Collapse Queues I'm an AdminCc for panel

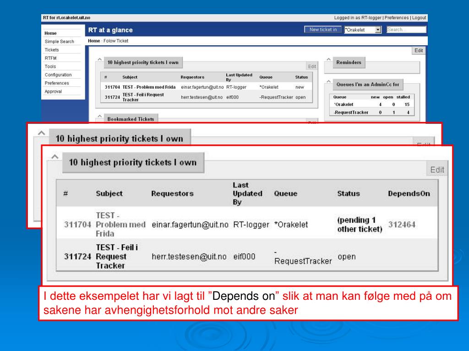tap(328, 81)
